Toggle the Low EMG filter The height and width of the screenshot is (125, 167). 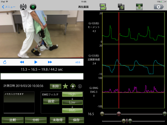coord(72,103)
